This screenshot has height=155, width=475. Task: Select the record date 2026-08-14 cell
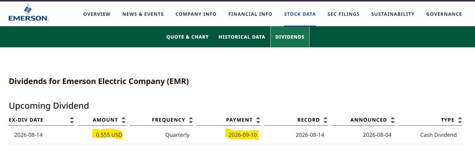(x=310, y=135)
